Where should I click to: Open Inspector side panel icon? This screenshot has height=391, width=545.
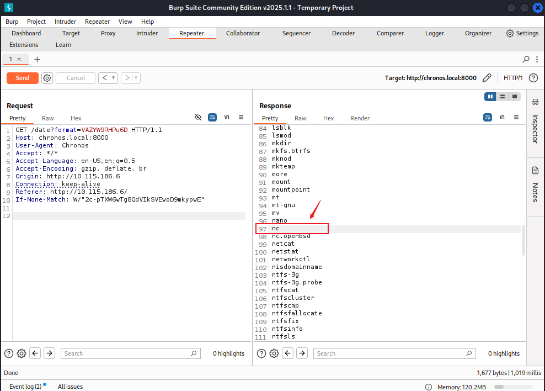tap(535, 102)
